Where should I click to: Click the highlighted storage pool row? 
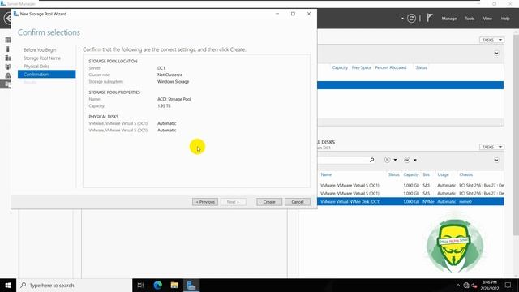point(410,85)
